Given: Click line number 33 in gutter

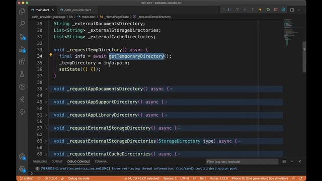Looking at the screenshot, I should click(x=40, y=50).
